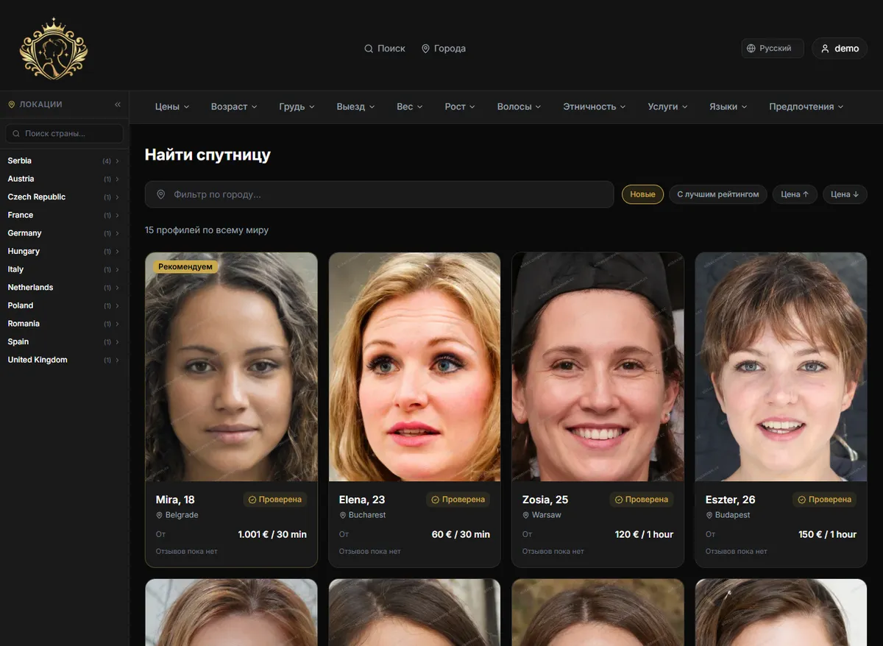Open Eszter's profile photo
Image resolution: width=883 pixels, height=646 pixels.
781,367
